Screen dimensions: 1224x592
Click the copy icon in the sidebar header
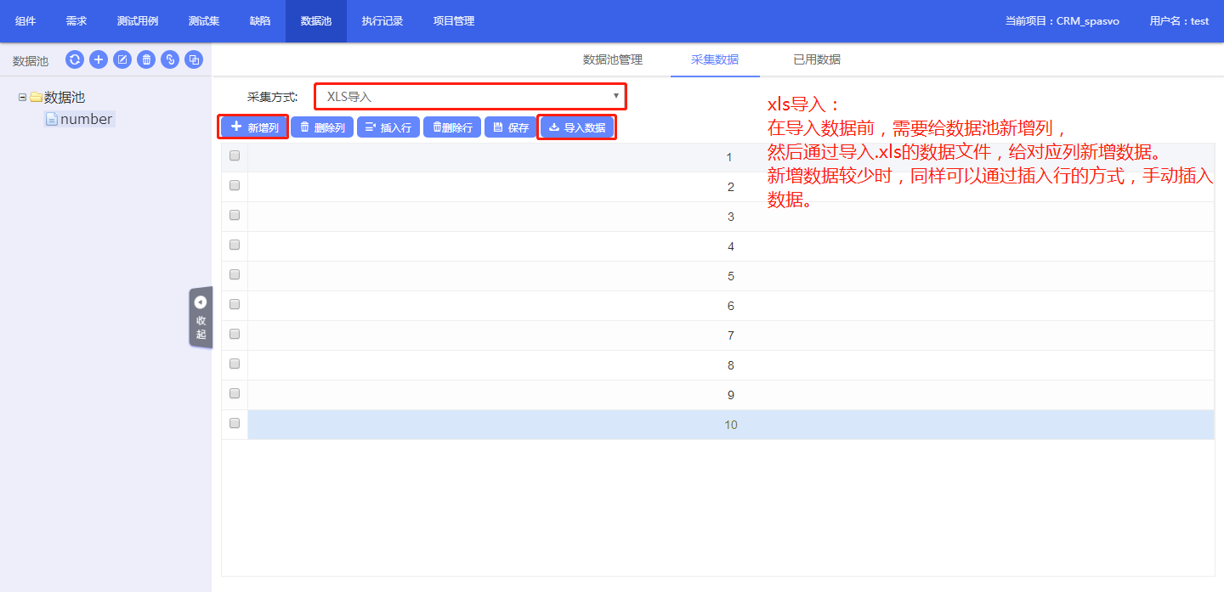coord(194,59)
